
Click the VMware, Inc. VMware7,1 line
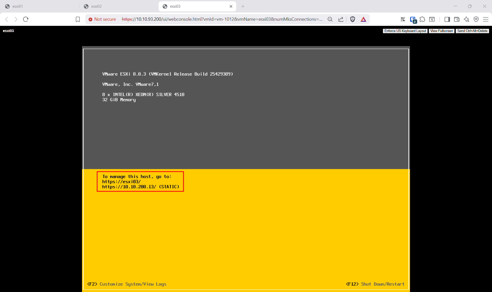point(130,84)
